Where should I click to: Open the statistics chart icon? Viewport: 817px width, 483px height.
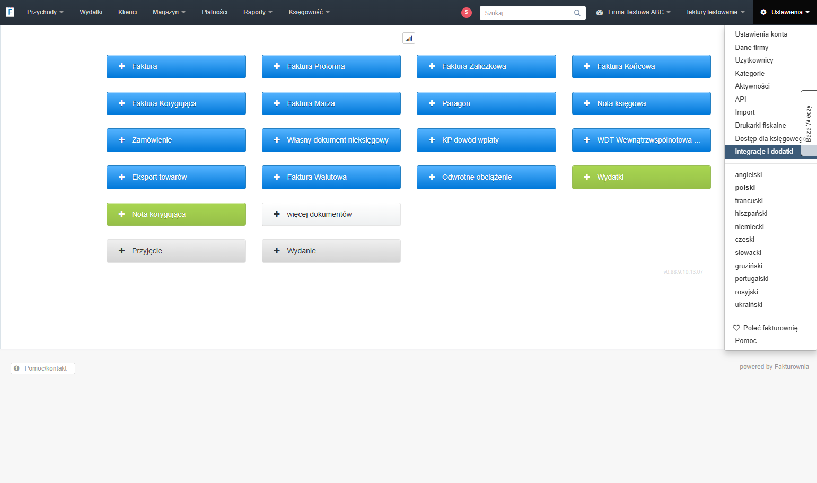[x=409, y=38]
